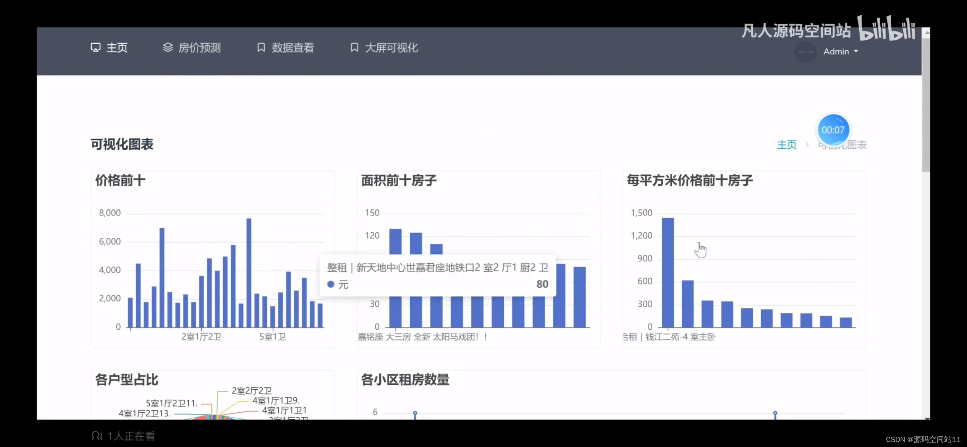Click the 主页 breadcrumb link
The image size is (967, 447).
[786, 145]
